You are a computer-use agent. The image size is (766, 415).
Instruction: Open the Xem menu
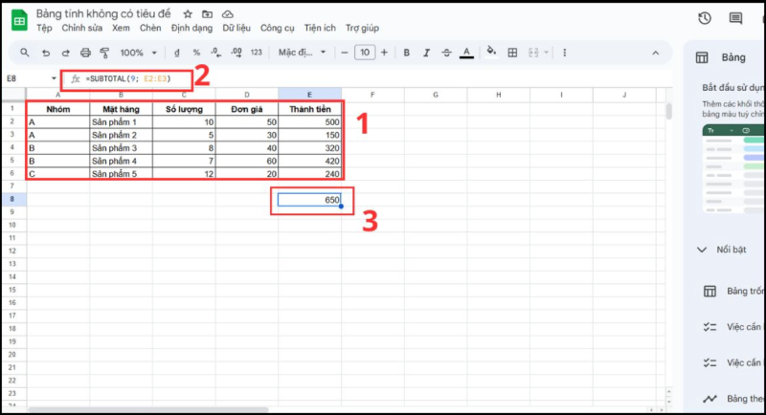coord(122,29)
